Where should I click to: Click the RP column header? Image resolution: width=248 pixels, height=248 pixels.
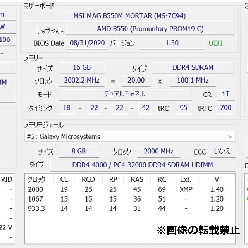pyautogui.click(x=113, y=179)
